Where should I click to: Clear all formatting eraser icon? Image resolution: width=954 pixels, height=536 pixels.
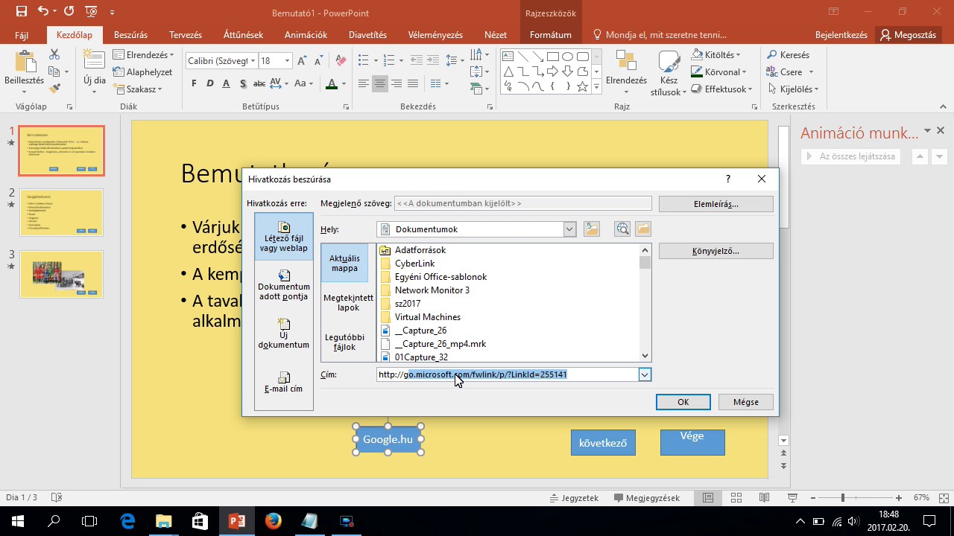click(341, 61)
